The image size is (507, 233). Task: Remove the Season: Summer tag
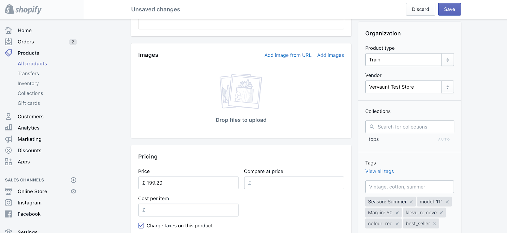click(411, 202)
